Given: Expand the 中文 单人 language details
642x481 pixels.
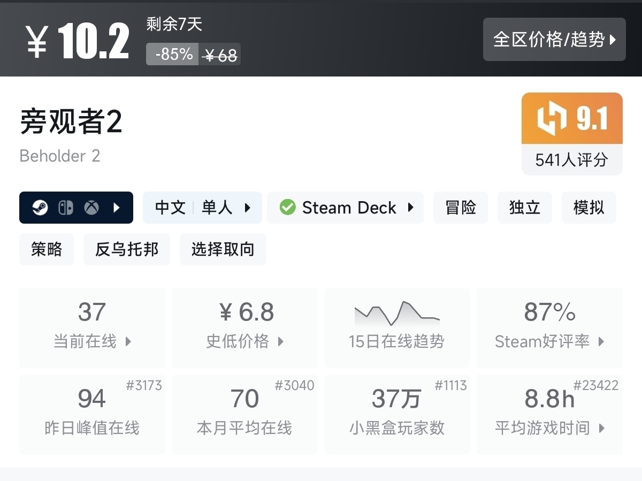Looking at the screenshot, I should pyautogui.click(x=202, y=208).
